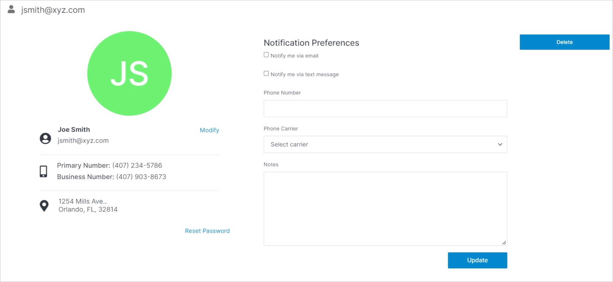Click the JS green avatar circle

click(129, 73)
